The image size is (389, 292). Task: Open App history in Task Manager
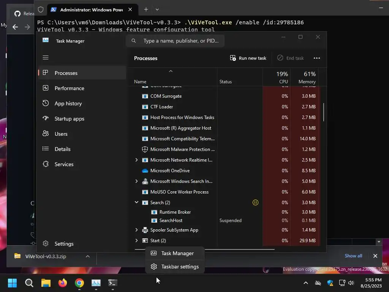[82, 103]
